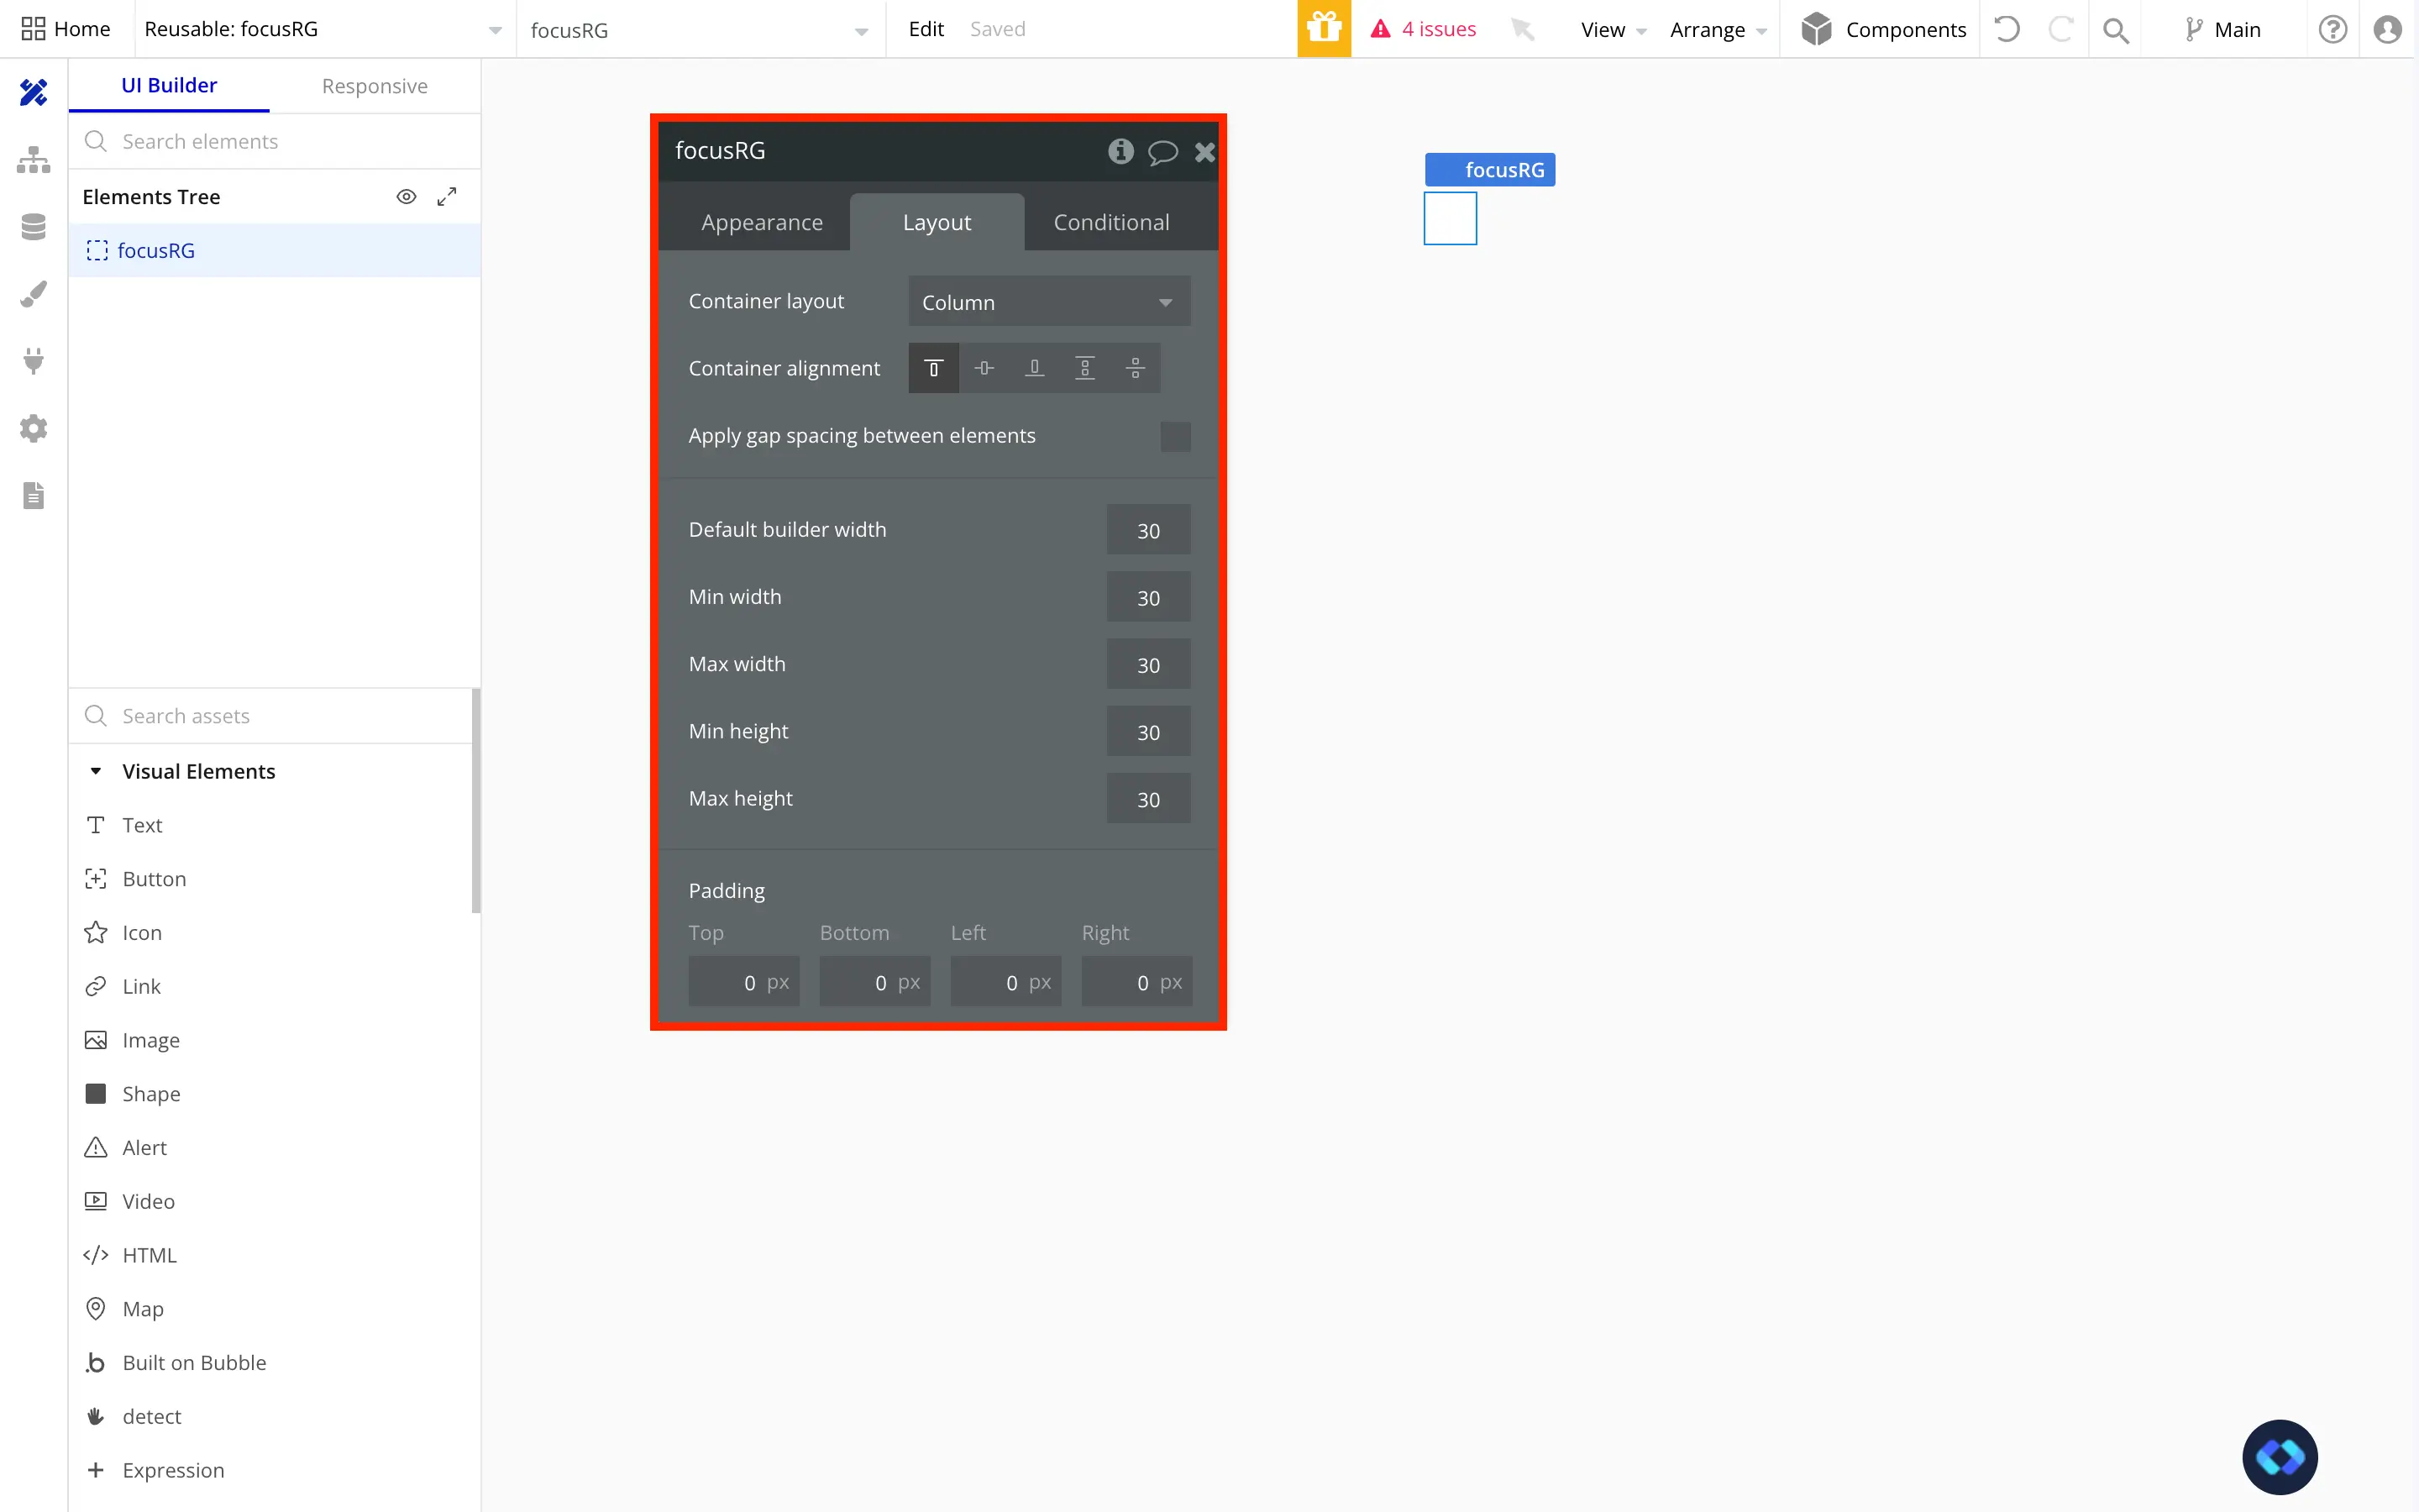Viewport: 2419px width, 1512px height.
Task: Open element info in the focusRG property editor
Action: (1120, 152)
